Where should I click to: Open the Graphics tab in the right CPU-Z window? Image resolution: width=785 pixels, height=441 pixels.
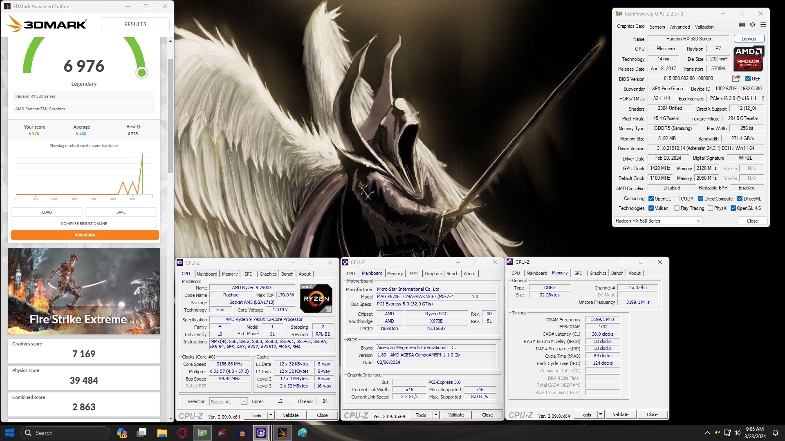(598, 273)
